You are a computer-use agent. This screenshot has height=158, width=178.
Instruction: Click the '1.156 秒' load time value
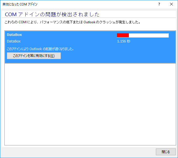124,41
